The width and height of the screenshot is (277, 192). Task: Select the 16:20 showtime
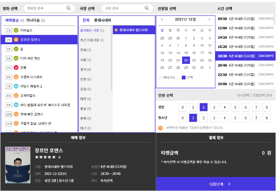click(245, 47)
